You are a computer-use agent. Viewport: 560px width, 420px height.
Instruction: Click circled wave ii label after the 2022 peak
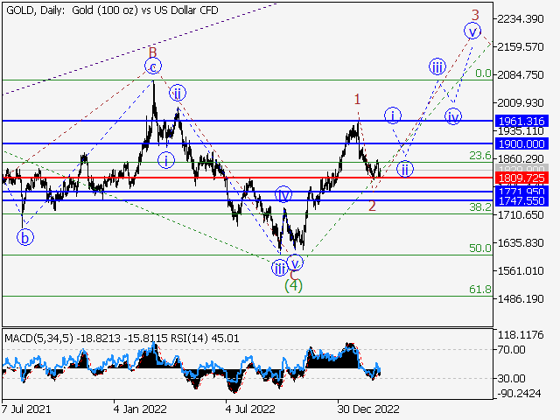(178, 94)
